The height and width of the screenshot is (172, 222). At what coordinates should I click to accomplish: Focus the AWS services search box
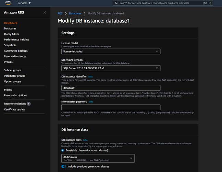pyautogui.click(x=163, y=3)
